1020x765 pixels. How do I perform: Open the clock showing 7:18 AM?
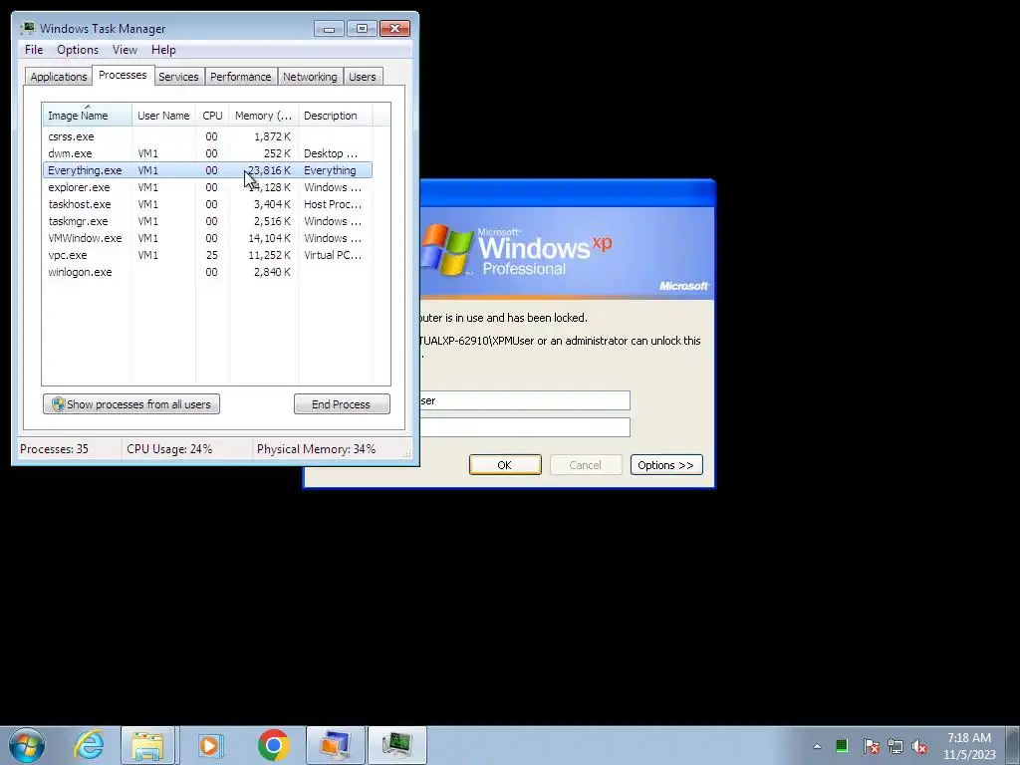click(969, 746)
